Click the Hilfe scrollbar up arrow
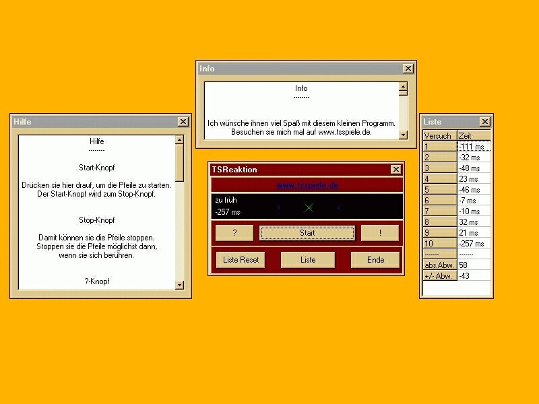This screenshot has width=539, height=404. point(179,140)
